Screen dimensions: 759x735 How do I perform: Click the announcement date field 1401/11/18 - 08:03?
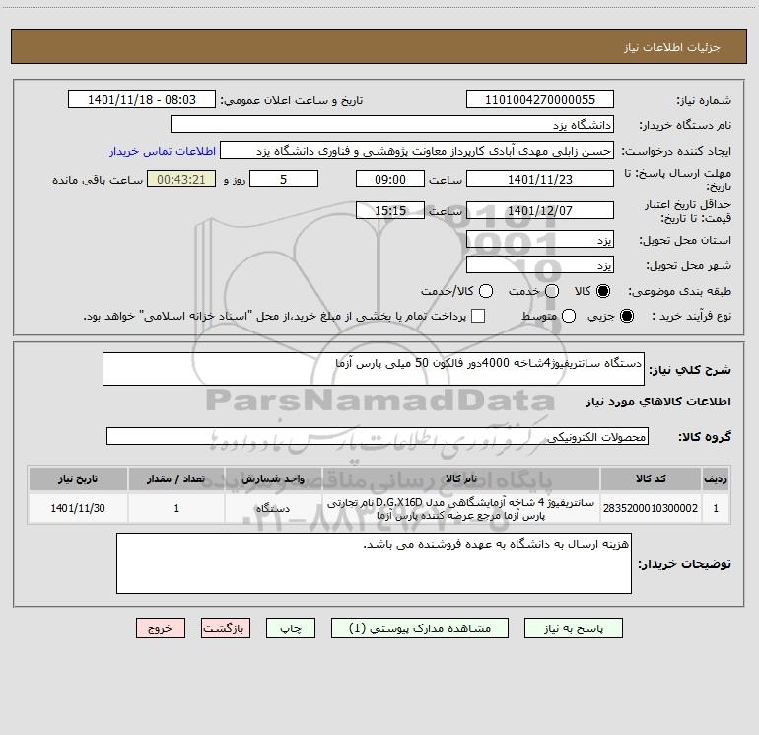[x=142, y=100]
